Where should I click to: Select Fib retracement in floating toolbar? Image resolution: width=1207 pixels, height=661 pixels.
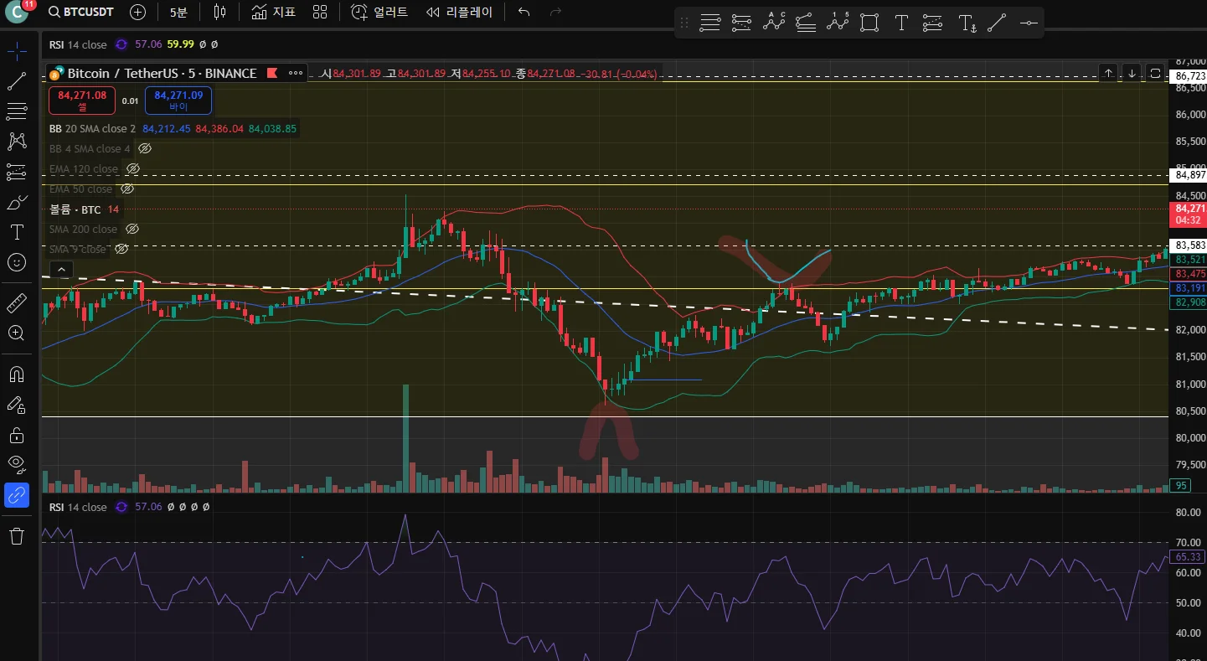point(710,23)
